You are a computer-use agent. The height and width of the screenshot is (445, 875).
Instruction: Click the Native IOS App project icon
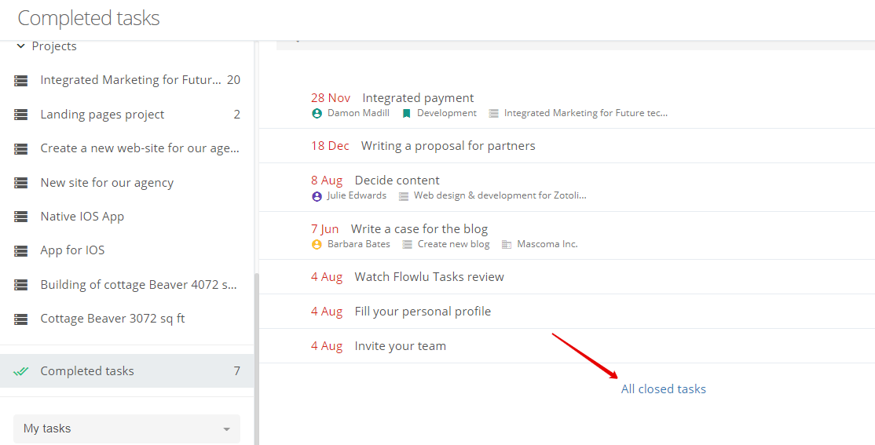(x=20, y=217)
